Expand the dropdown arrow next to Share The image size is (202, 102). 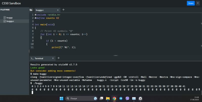pos(197,3)
